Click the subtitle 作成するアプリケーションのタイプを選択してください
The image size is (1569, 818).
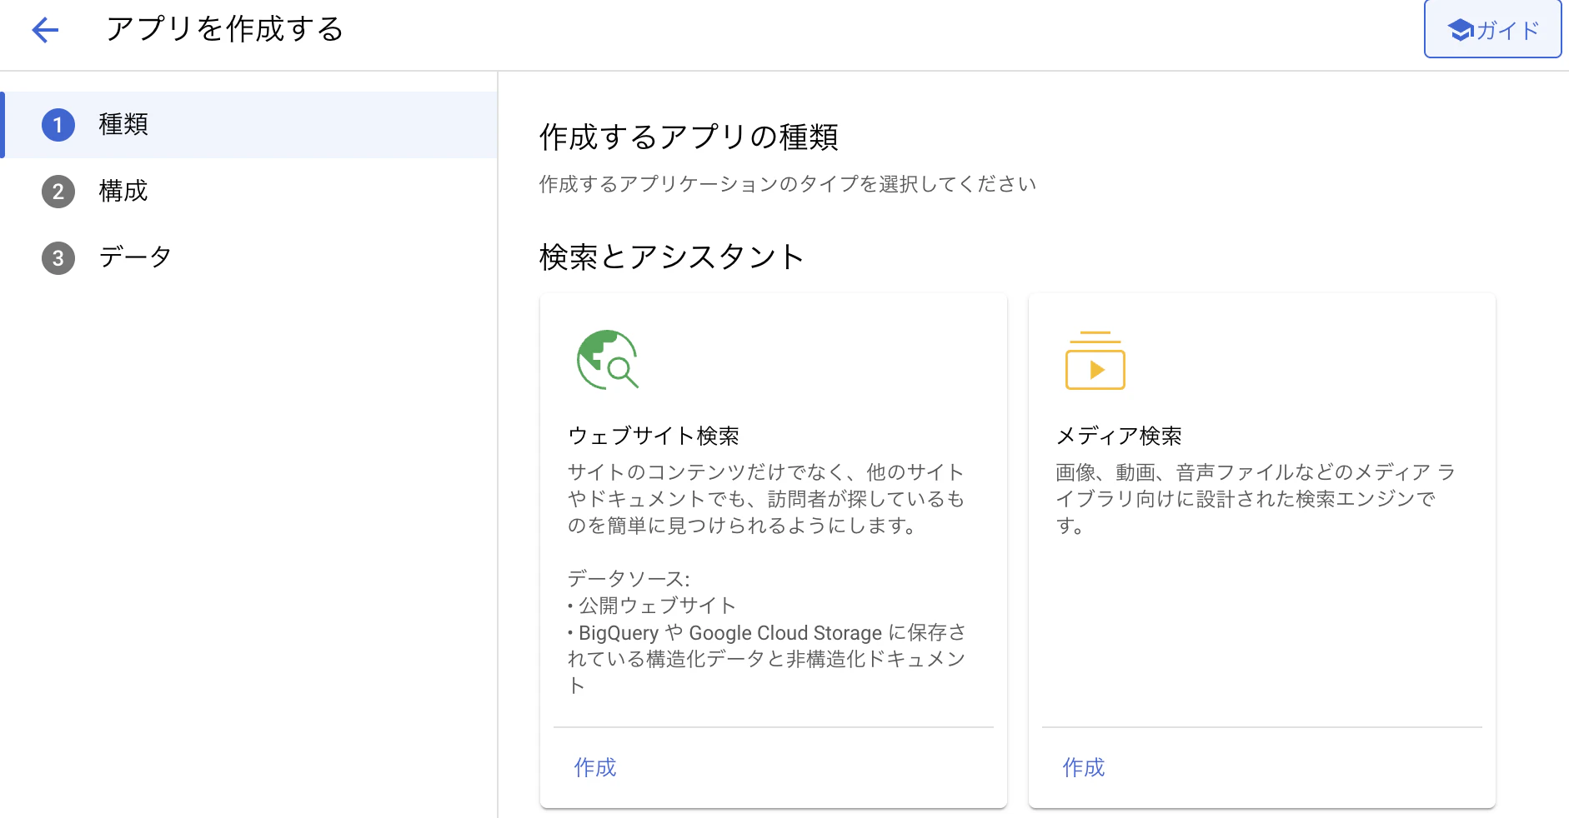[788, 184]
